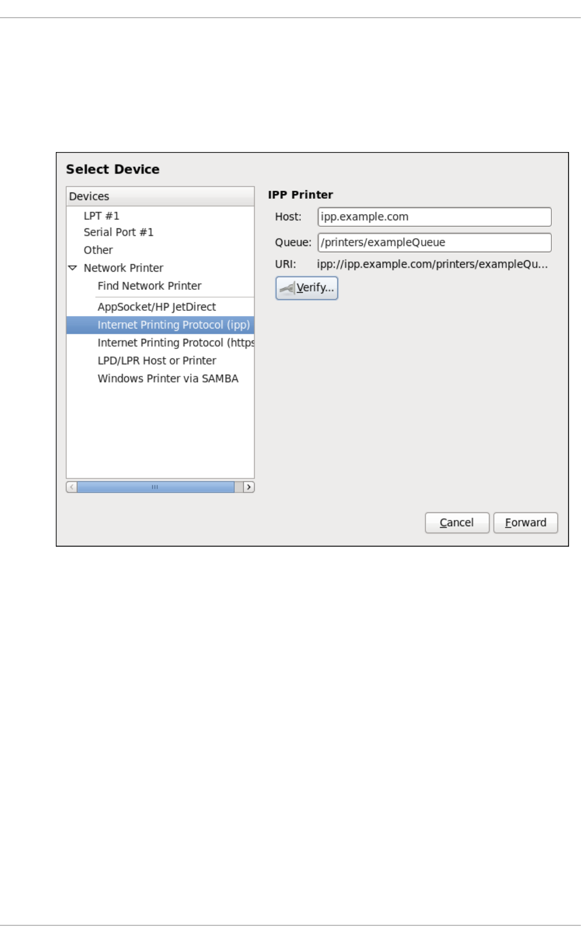Click the horizontal scrollbar thumb
This screenshot has height=943, width=581.
(156, 487)
